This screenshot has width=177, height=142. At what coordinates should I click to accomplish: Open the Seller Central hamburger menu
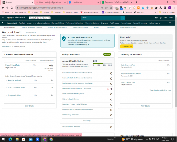[x=2, y=18]
